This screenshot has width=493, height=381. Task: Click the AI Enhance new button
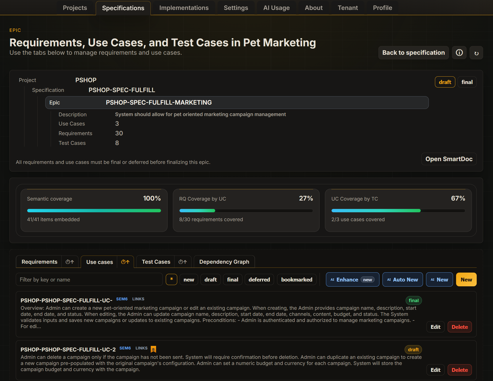click(352, 279)
